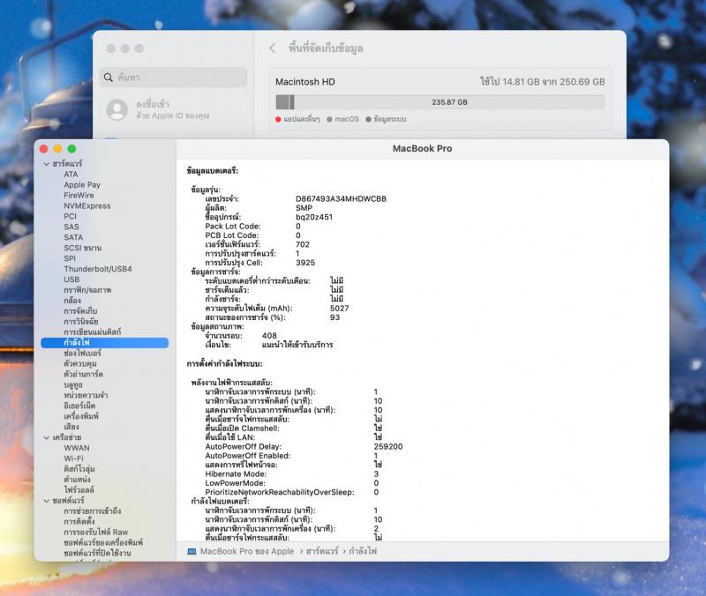The width and height of the screenshot is (706, 596).
Task: Click back arrow in storage window
Action: pos(273,48)
